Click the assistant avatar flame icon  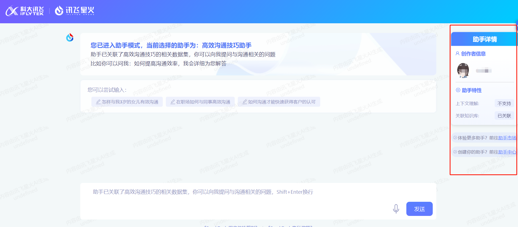(x=70, y=37)
